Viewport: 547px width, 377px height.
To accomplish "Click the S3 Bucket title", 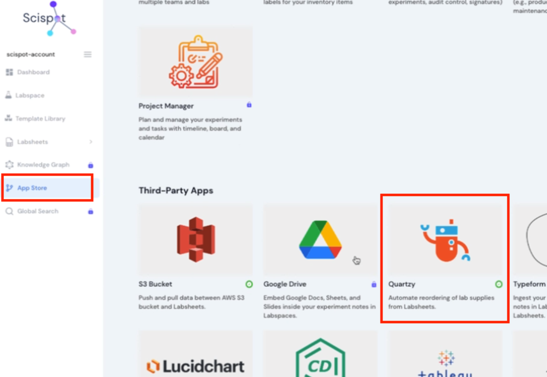I will point(155,284).
